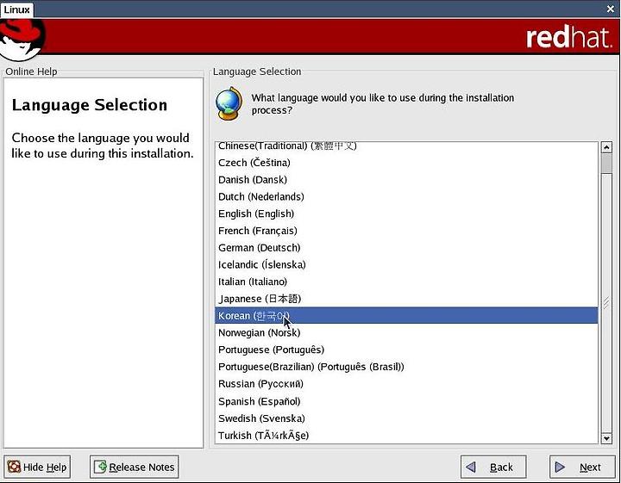The height and width of the screenshot is (483, 621).
Task: Close the installer window with X
Action: pyautogui.click(x=611, y=9)
